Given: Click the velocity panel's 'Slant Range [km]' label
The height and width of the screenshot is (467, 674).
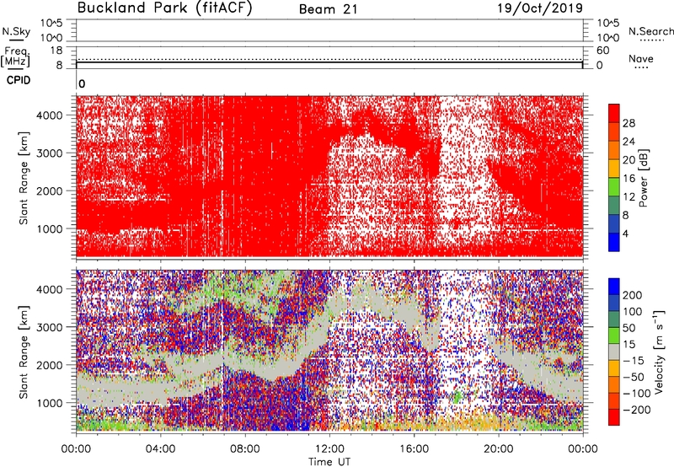Looking at the screenshot, I should point(24,352).
